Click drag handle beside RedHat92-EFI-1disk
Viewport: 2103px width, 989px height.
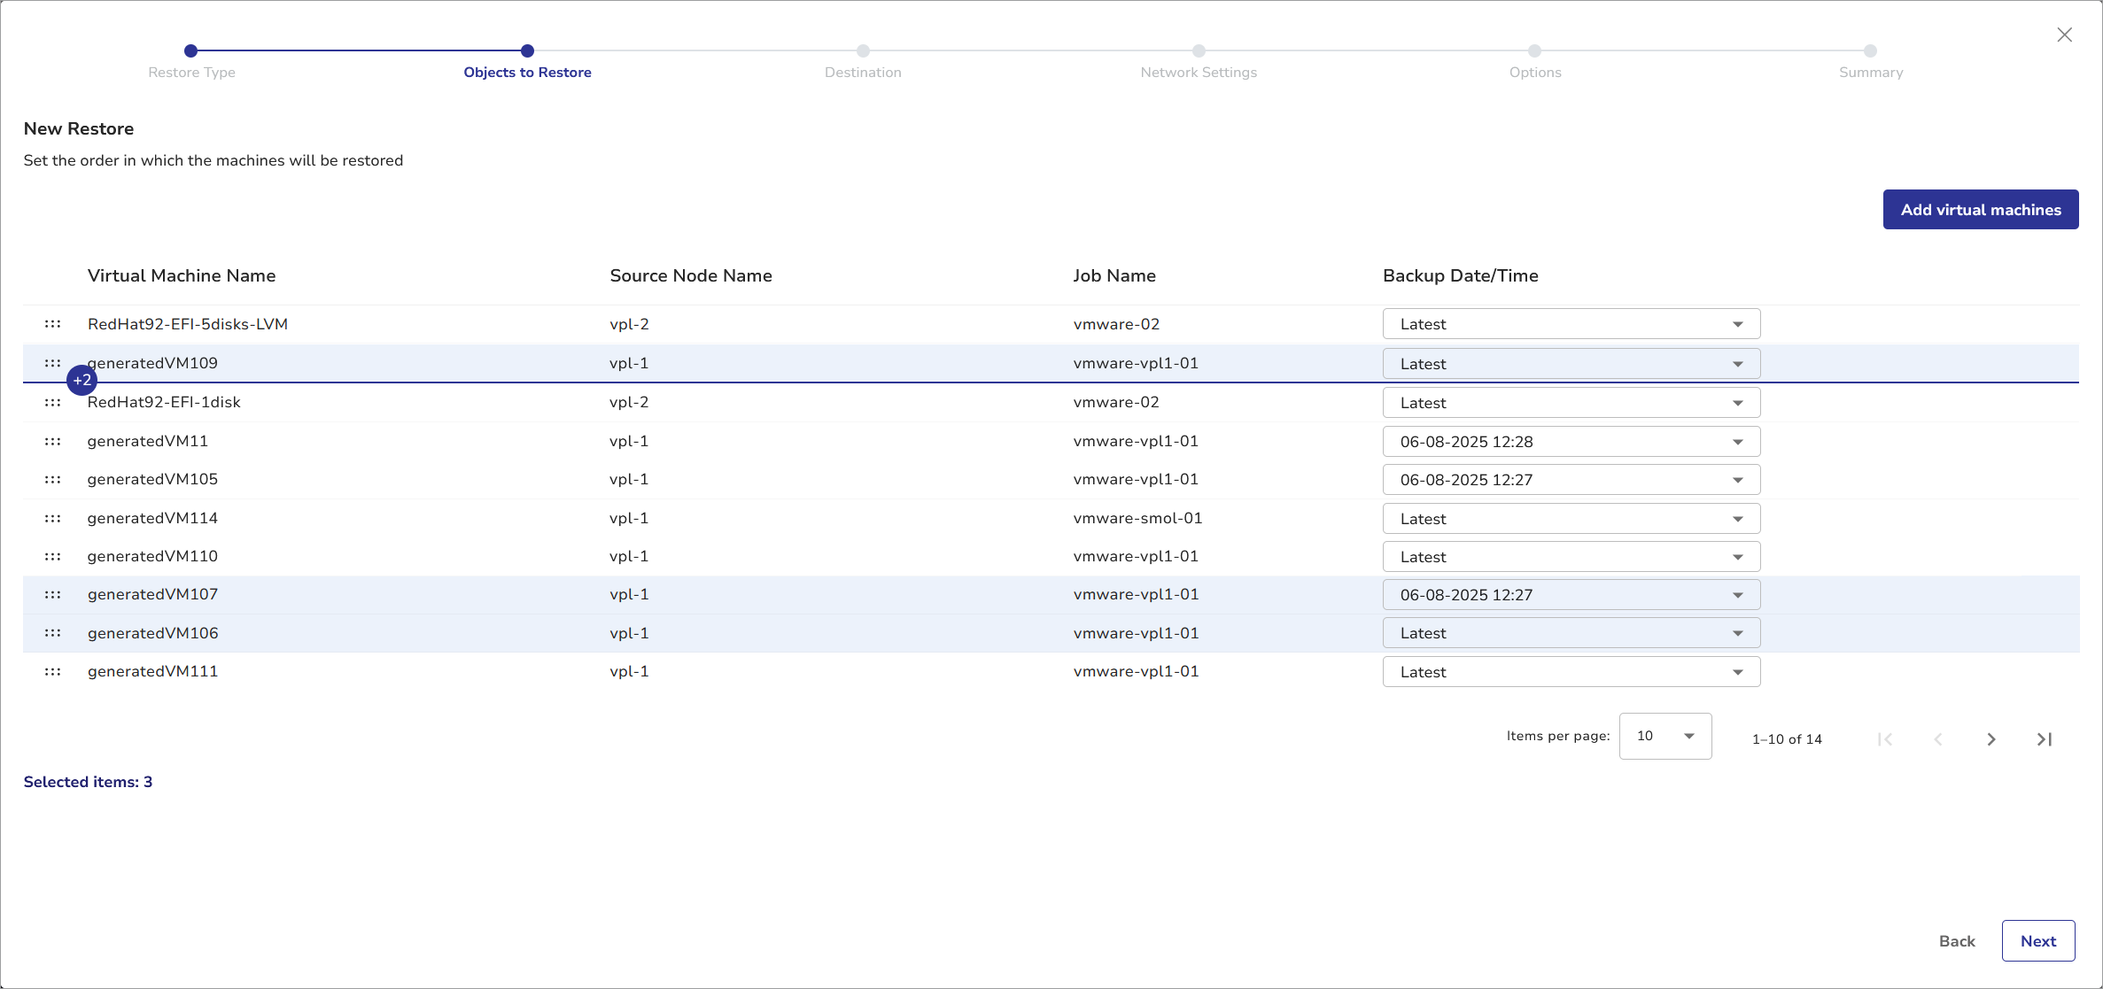coord(53,402)
